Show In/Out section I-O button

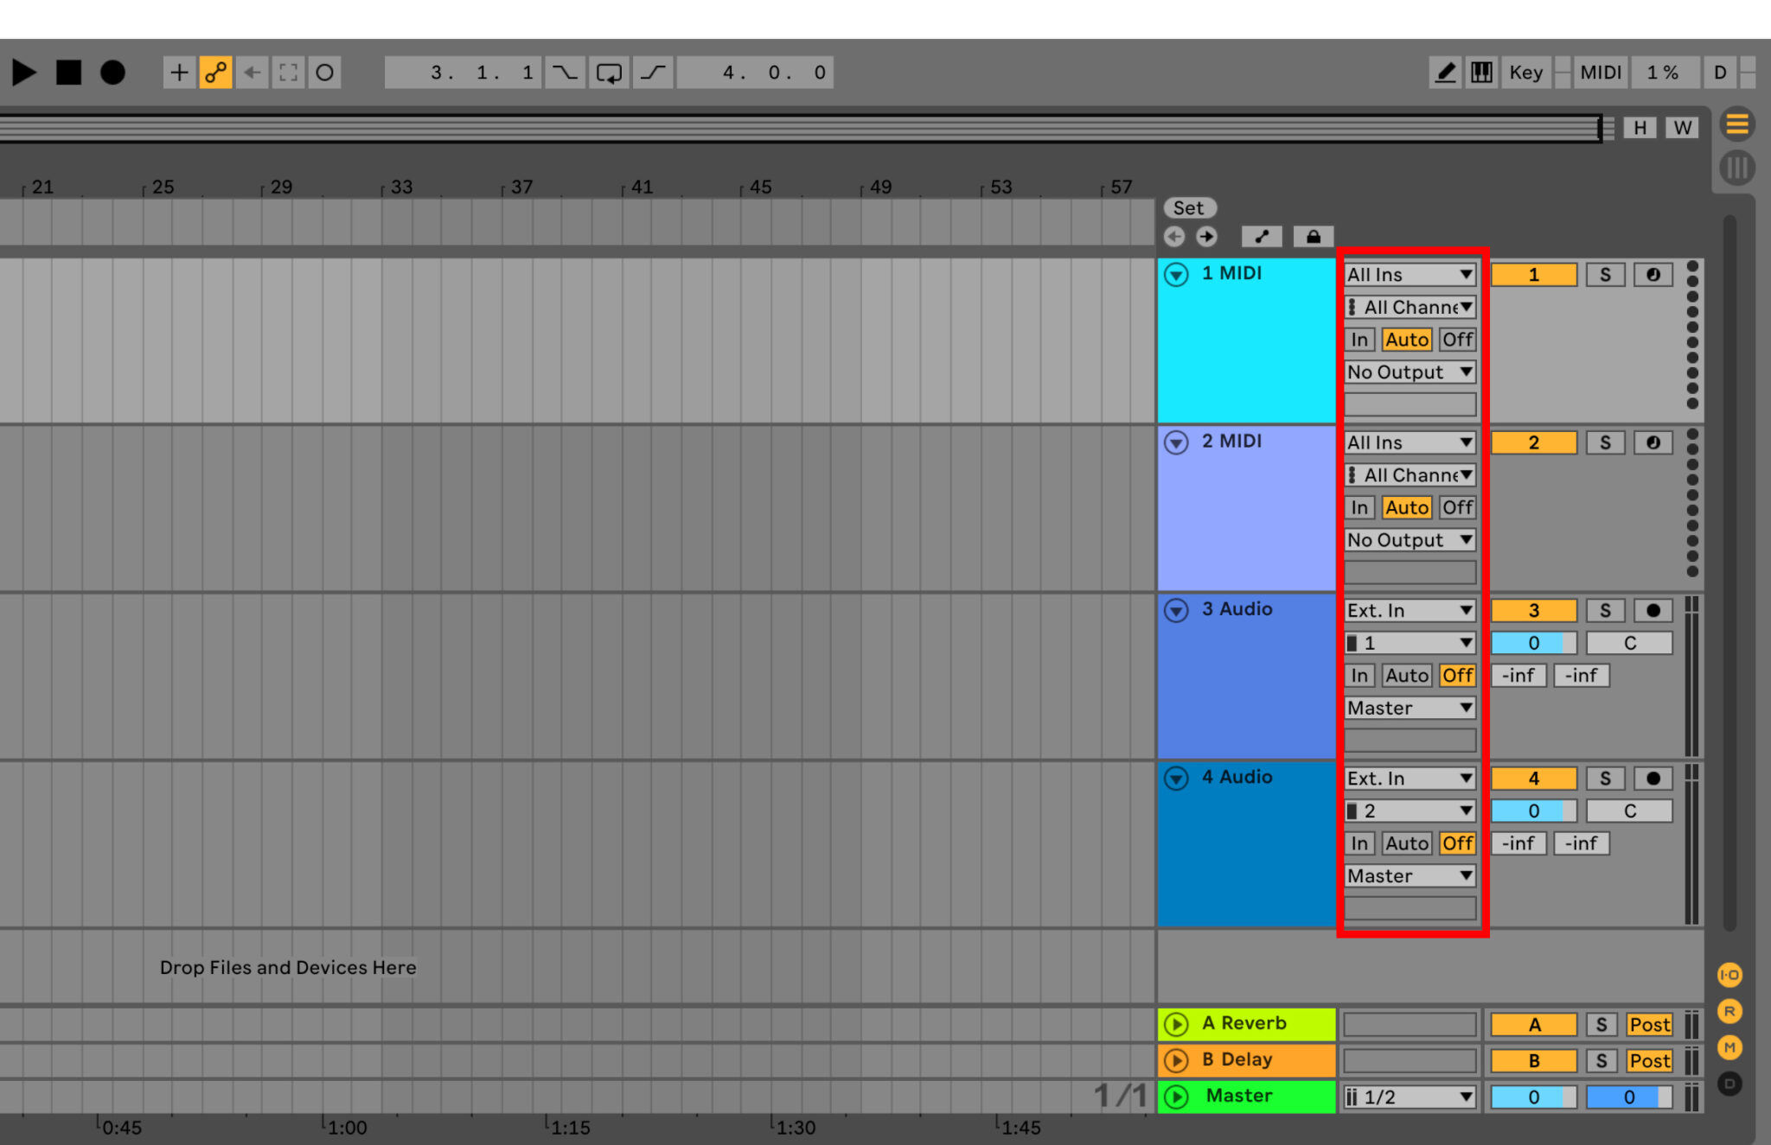click(x=1729, y=975)
